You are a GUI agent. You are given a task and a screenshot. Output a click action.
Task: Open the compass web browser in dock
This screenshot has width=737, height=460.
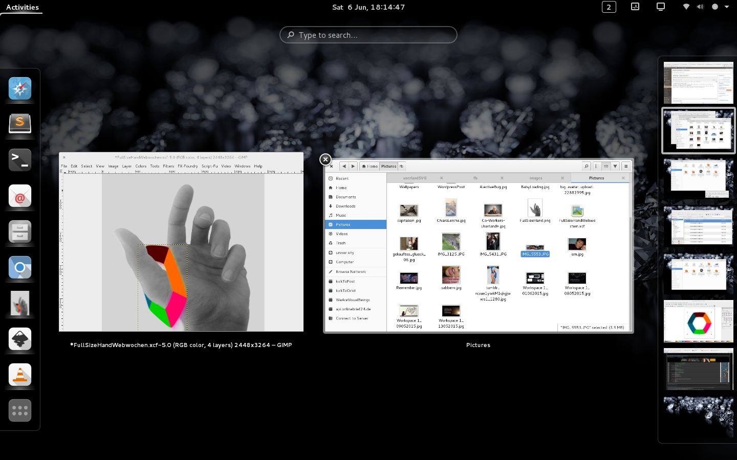coord(20,89)
